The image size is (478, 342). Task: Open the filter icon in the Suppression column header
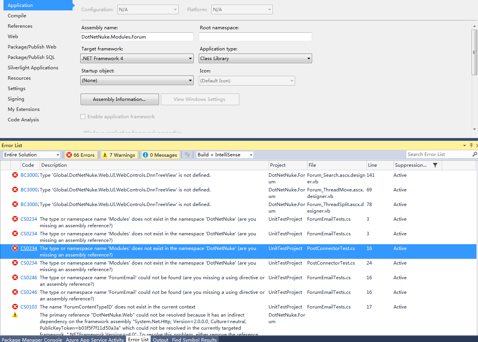click(x=435, y=165)
